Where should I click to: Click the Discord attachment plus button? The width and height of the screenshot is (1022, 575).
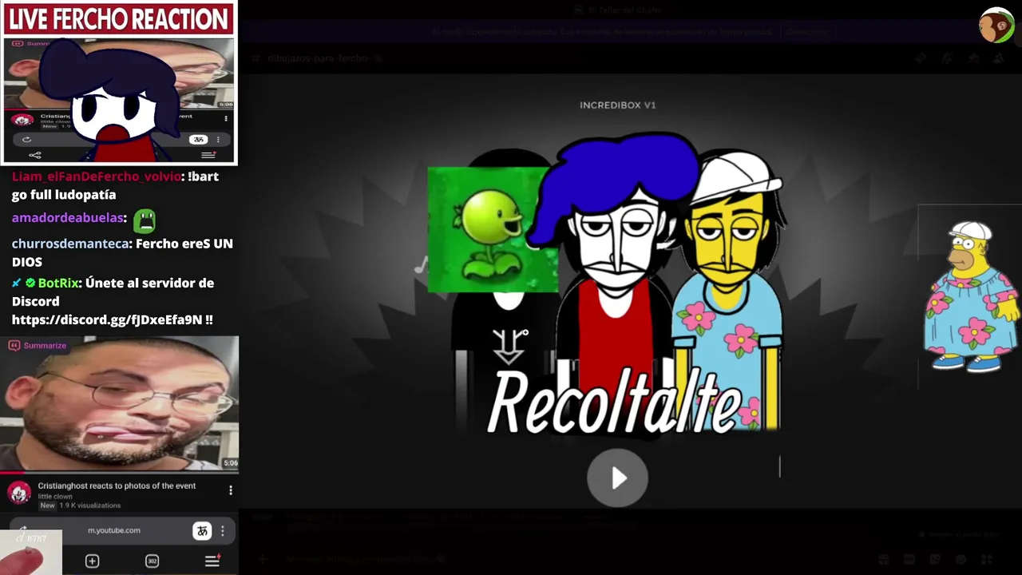pyautogui.click(x=263, y=560)
